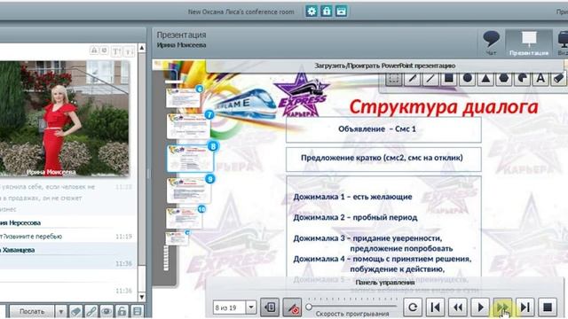Adjust the Скорость проигрывания slider handle

click(x=309, y=307)
